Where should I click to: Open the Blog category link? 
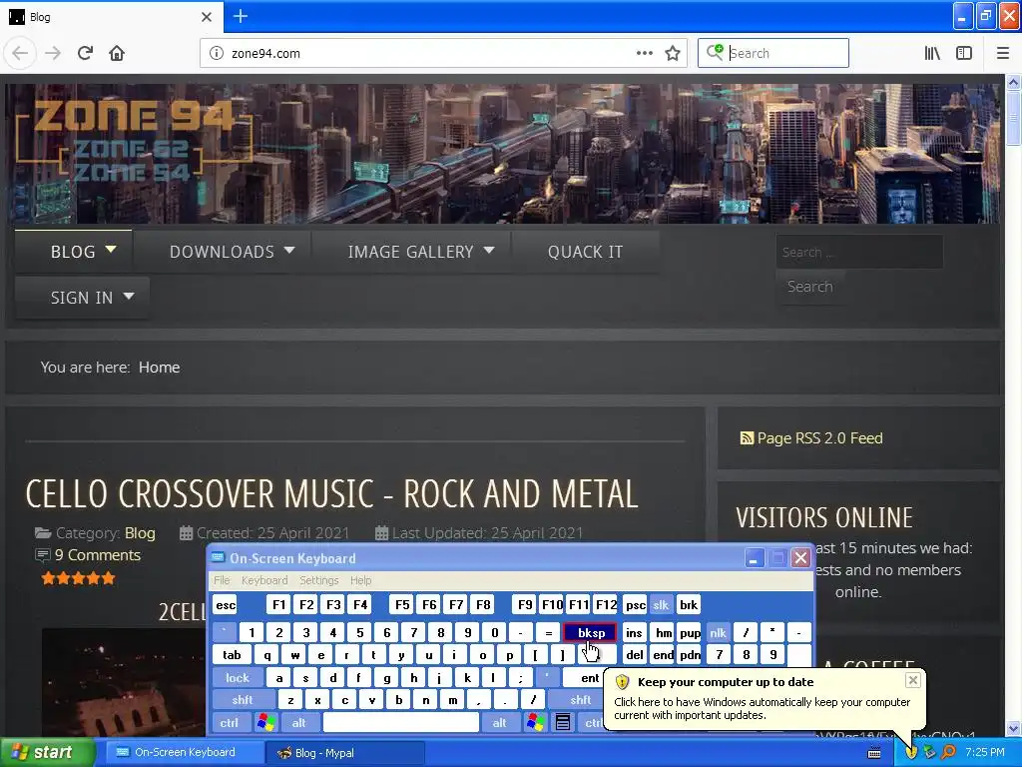(x=140, y=533)
